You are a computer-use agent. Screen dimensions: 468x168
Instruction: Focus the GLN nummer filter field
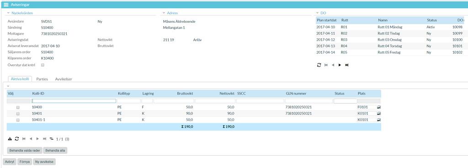[309, 101]
